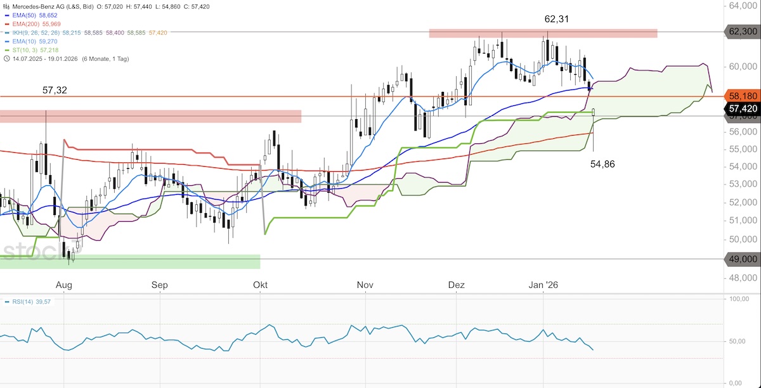Click the black 57,420 current price tag
Screen dimensions: 761x388
pyautogui.click(x=743, y=108)
